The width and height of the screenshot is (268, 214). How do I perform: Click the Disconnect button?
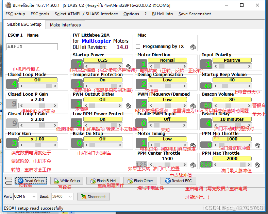tap(94, 197)
